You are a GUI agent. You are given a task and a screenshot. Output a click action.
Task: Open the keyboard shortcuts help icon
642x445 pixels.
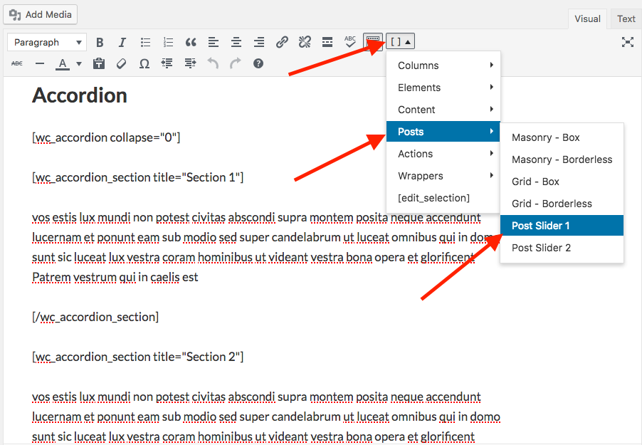point(258,63)
